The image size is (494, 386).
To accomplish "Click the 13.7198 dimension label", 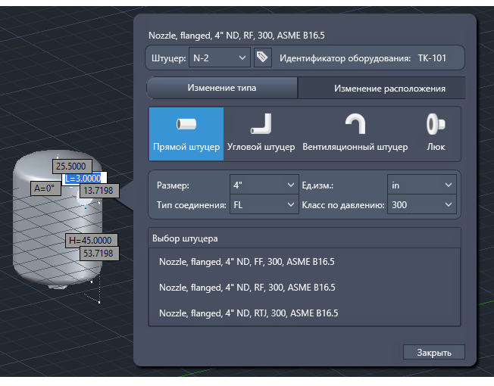I will pyautogui.click(x=99, y=191).
